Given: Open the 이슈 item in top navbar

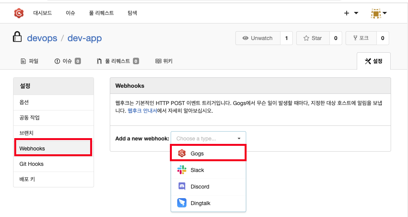Looking at the screenshot, I should tap(70, 13).
